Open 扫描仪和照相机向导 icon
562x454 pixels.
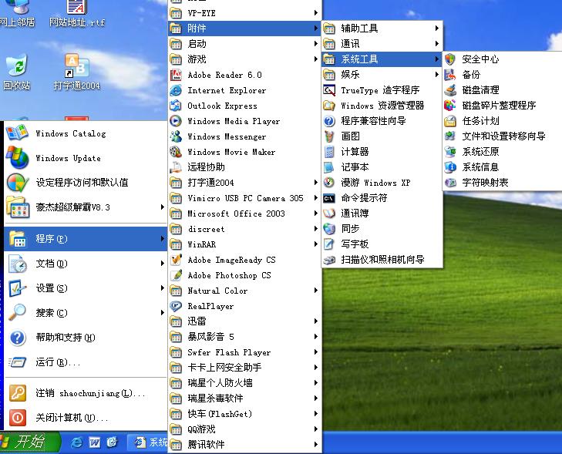click(329, 260)
